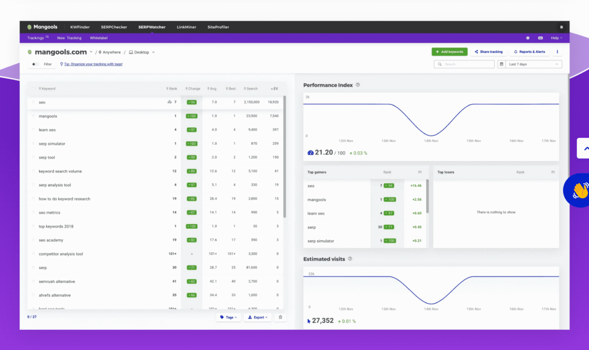Open the three-dot more options menu
589x350 pixels.
[557, 52]
